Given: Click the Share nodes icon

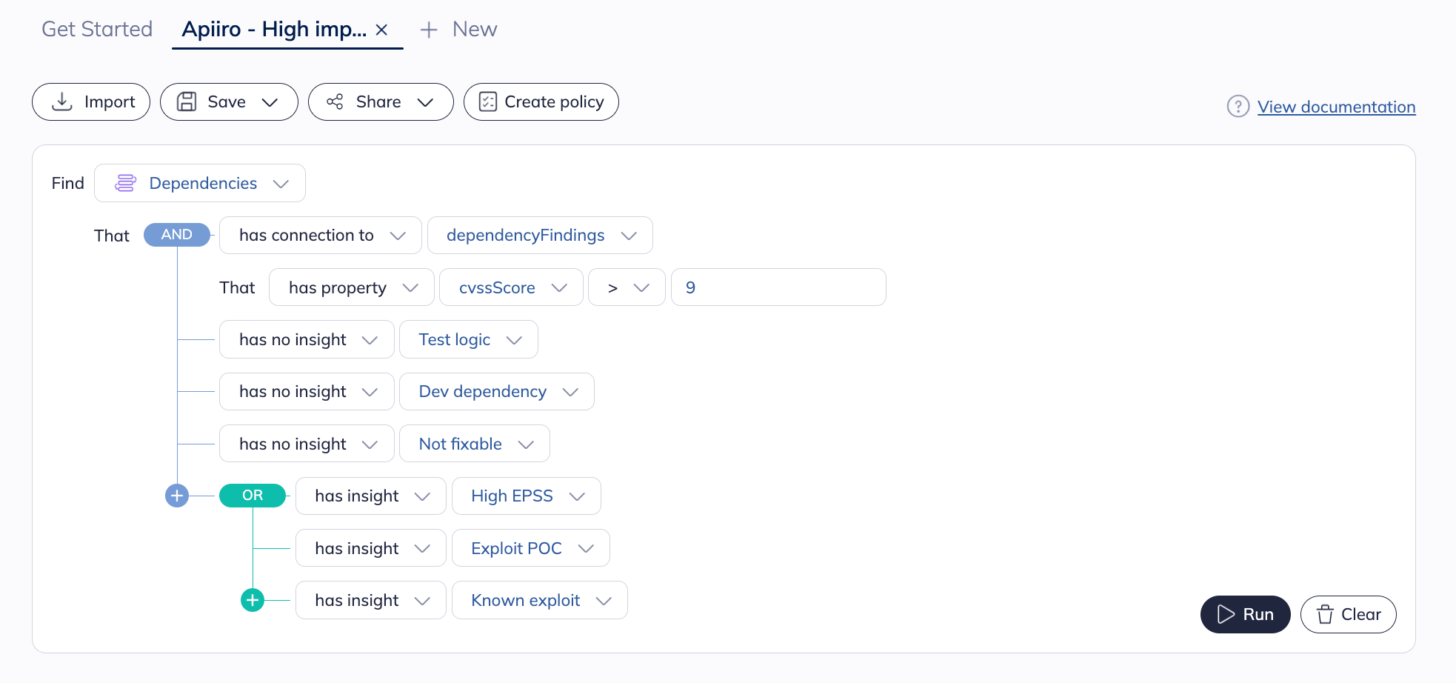Looking at the screenshot, I should (335, 102).
